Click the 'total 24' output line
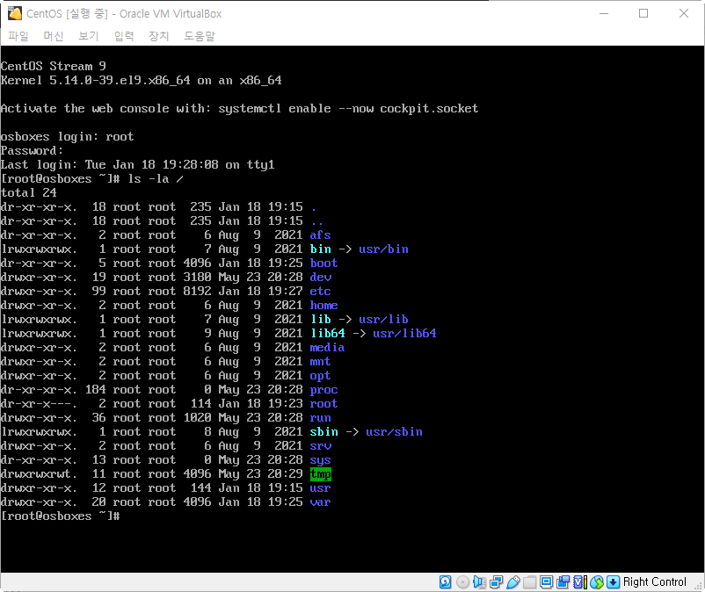Image resolution: width=705 pixels, height=592 pixels. tap(29, 192)
